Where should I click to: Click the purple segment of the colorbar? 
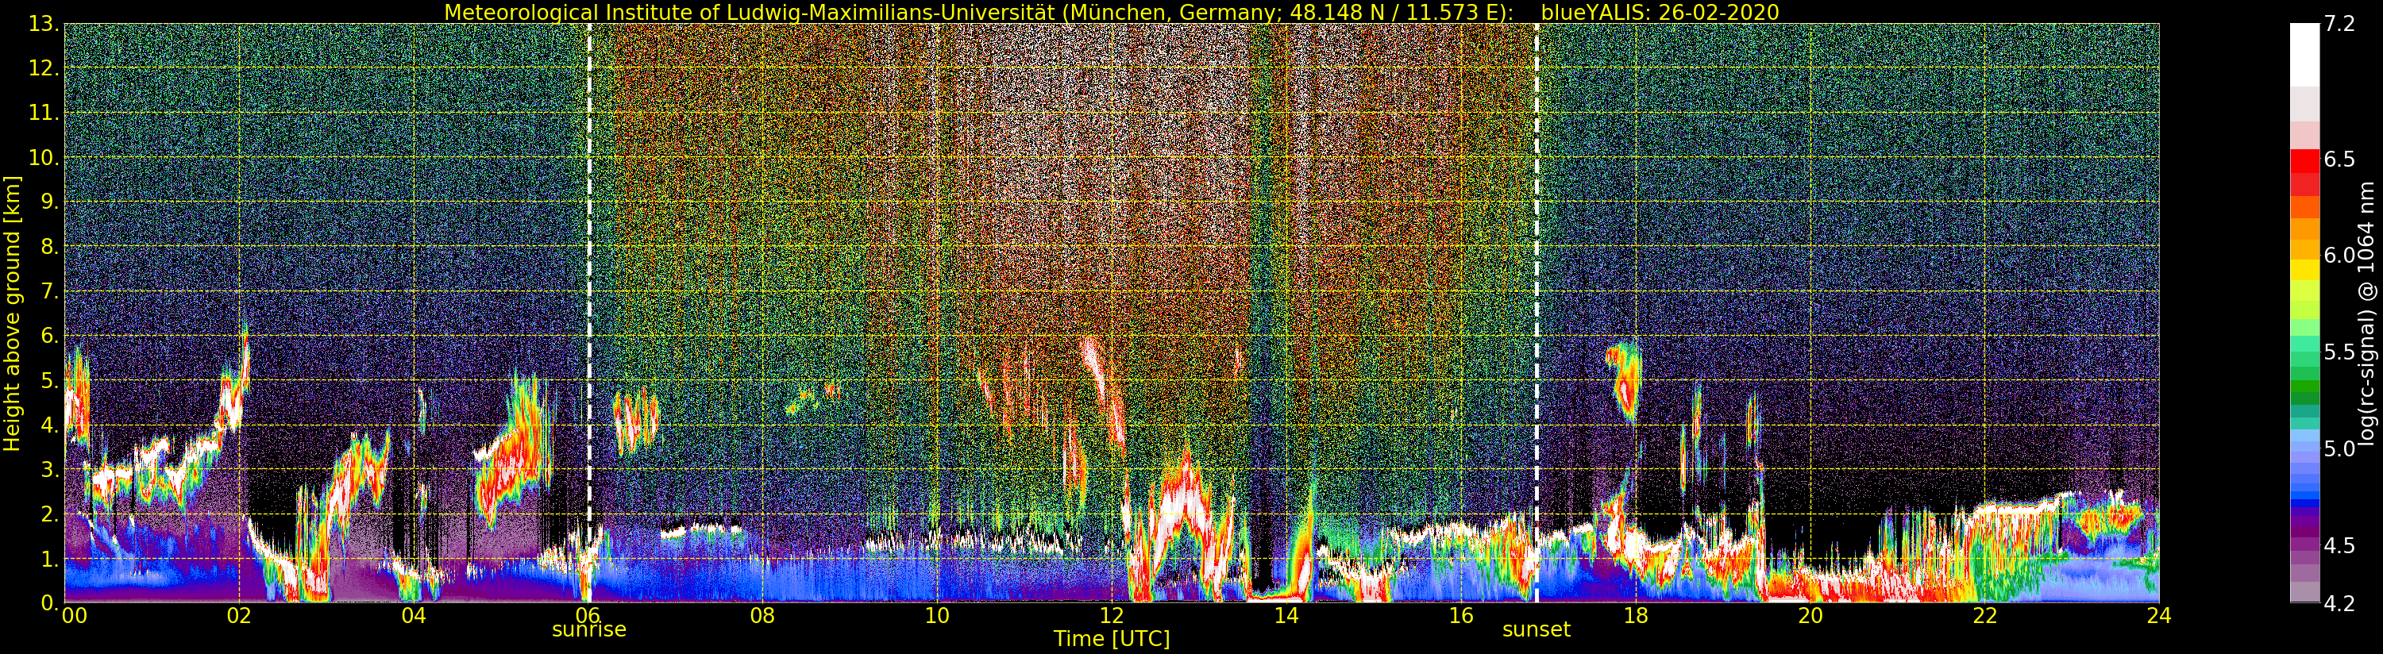click(x=2304, y=523)
